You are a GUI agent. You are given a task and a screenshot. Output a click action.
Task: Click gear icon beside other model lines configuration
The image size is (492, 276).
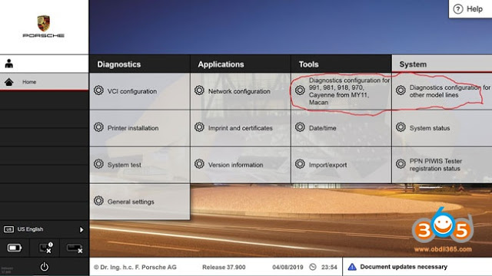pyautogui.click(x=401, y=90)
